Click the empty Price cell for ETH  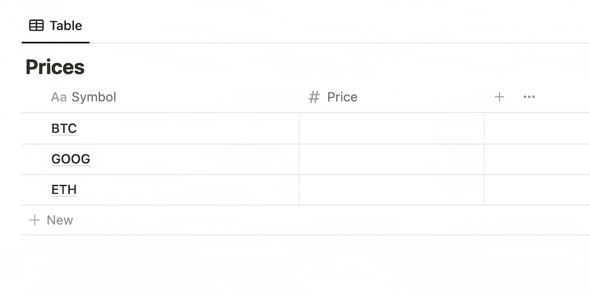391,190
